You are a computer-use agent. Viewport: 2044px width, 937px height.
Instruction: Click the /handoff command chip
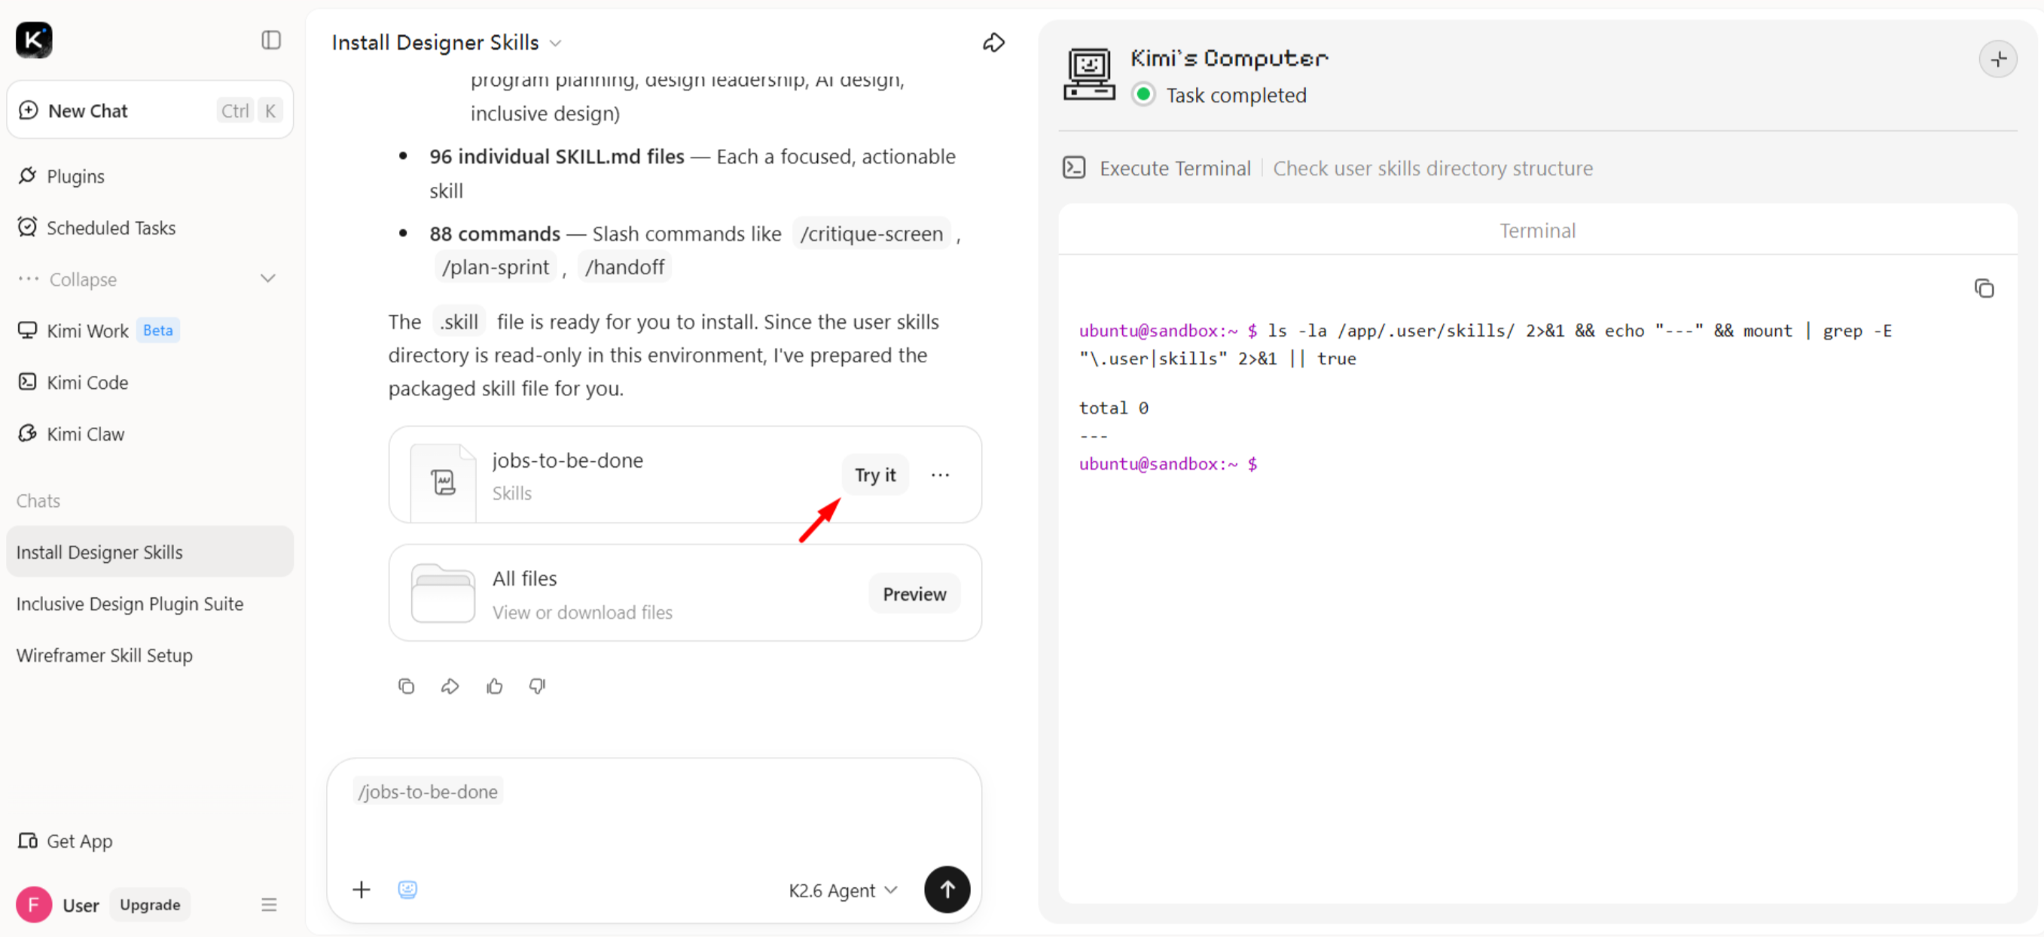(624, 267)
